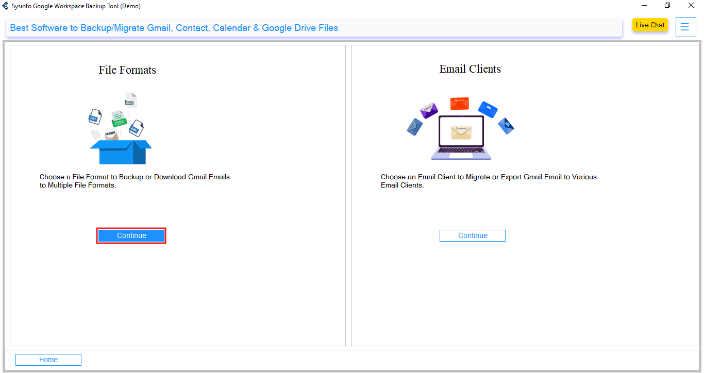Viewport: 704px width, 373px height.
Task: Open Live Chat support
Action: 650,25
